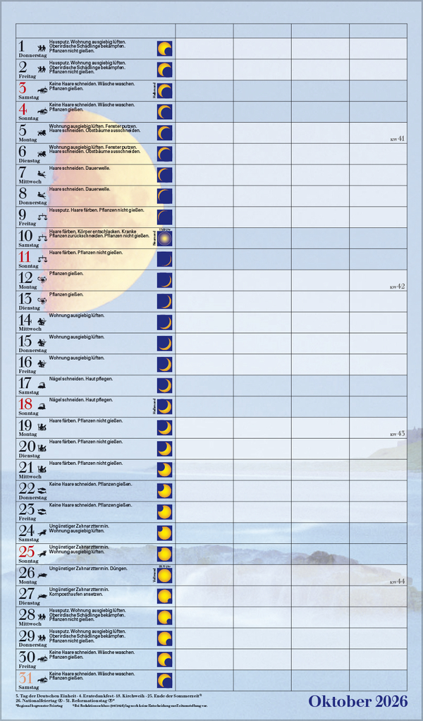Select the scorpion zodiac icon on Monday 12
Image resolution: width=423 pixels, height=721 pixels.
click(42, 280)
